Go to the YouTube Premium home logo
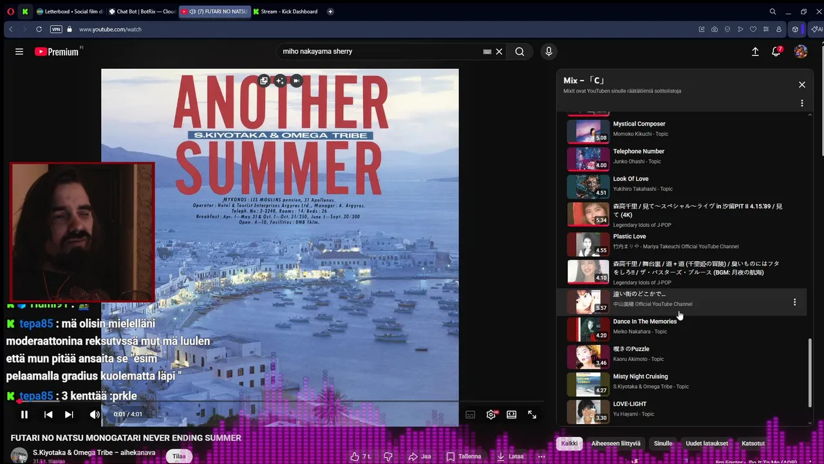The width and height of the screenshot is (824, 464). 58,52
